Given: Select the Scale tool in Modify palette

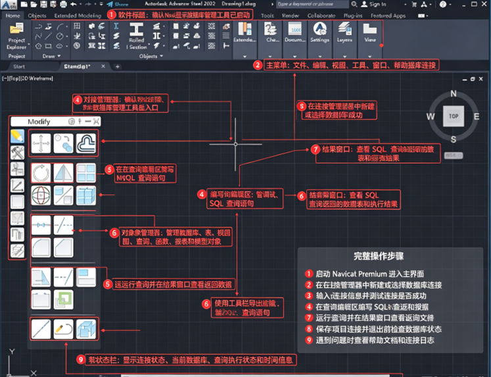Looking at the screenshot, I should tap(64, 195).
